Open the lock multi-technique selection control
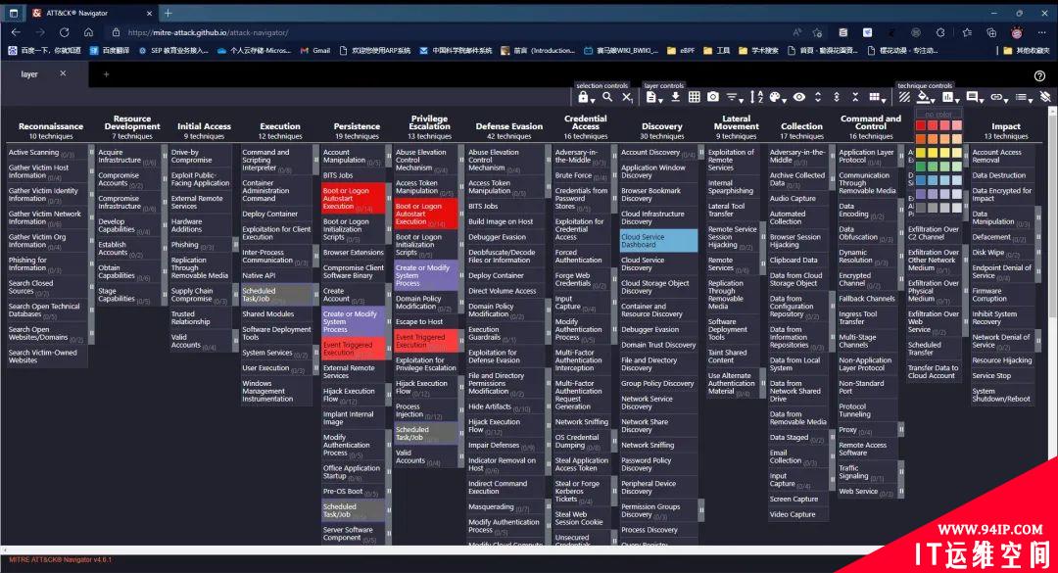 585,98
